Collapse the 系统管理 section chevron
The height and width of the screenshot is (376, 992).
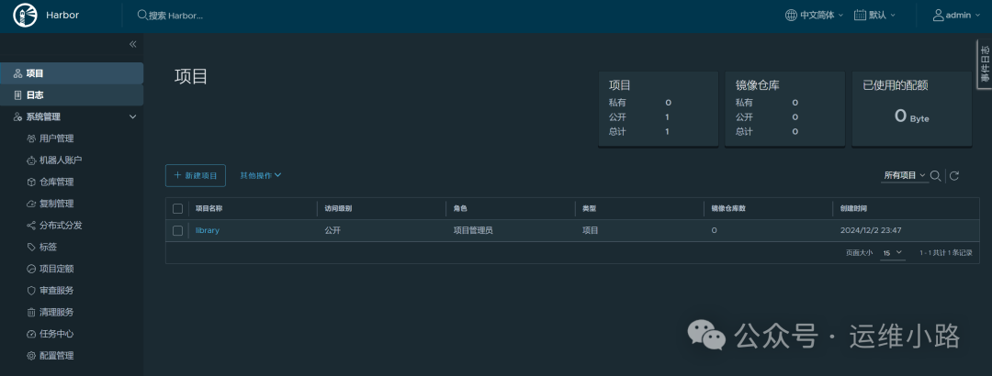coord(133,116)
